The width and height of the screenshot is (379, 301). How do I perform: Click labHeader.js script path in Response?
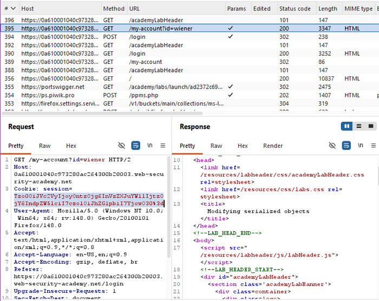266,255
